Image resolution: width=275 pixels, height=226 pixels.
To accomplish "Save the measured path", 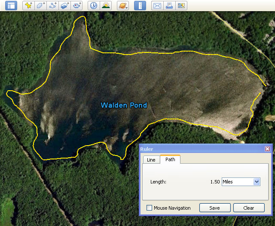I will (x=215, y=208).
